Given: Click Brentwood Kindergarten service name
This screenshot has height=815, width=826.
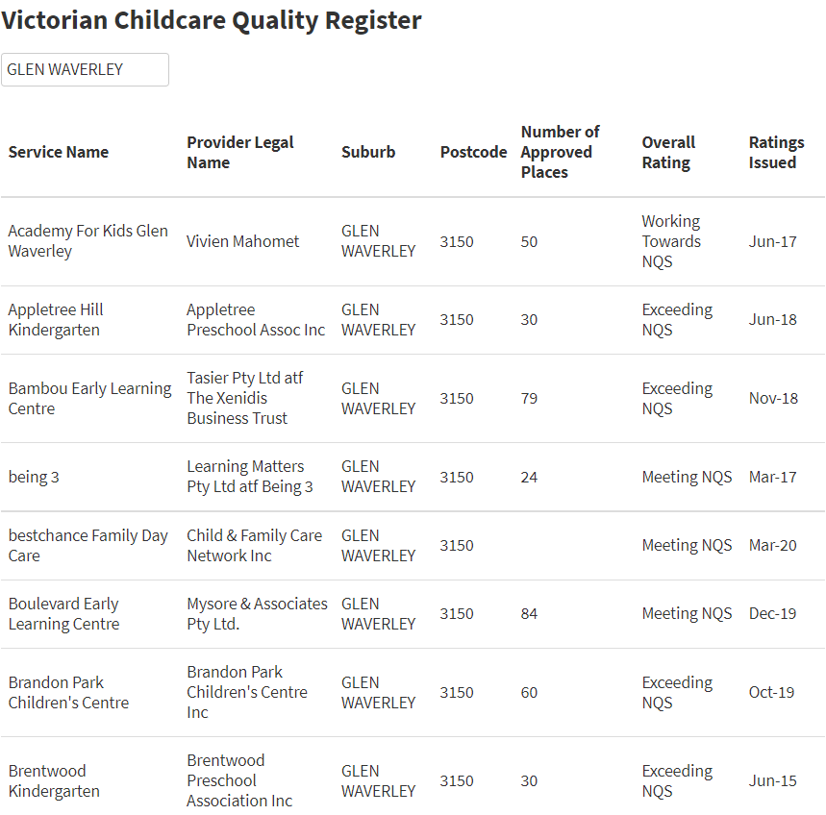Looking at the screenshot, I should pos(54,780).
